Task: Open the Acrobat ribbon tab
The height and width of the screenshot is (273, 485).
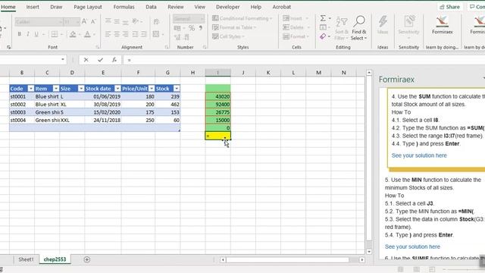Action: [x=281, y=7]
